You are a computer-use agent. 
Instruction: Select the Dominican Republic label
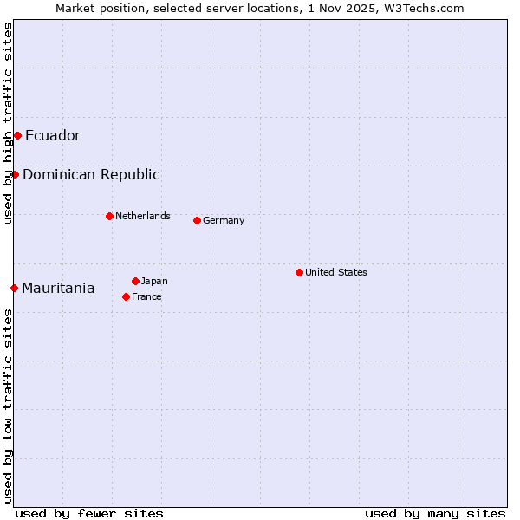tap(91, 174)
